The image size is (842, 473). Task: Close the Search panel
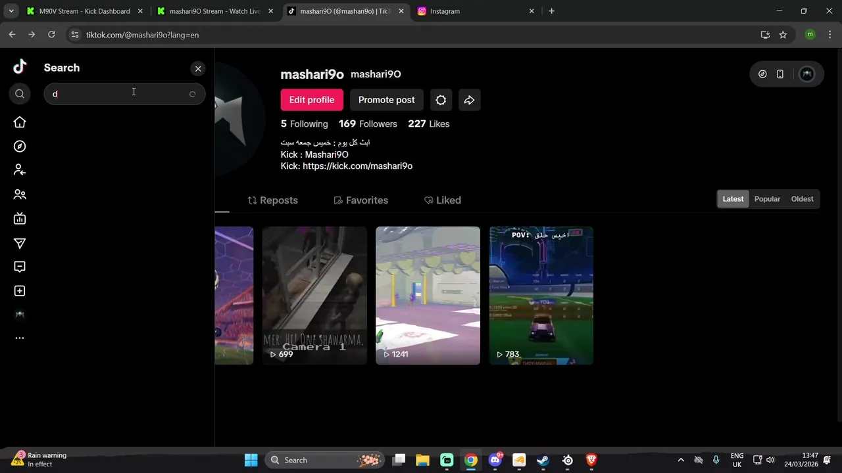point(198,68)
